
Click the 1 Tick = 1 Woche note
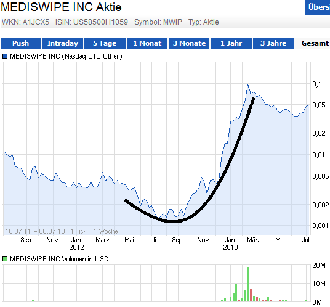pyautogui.click(x=94, y=231)
